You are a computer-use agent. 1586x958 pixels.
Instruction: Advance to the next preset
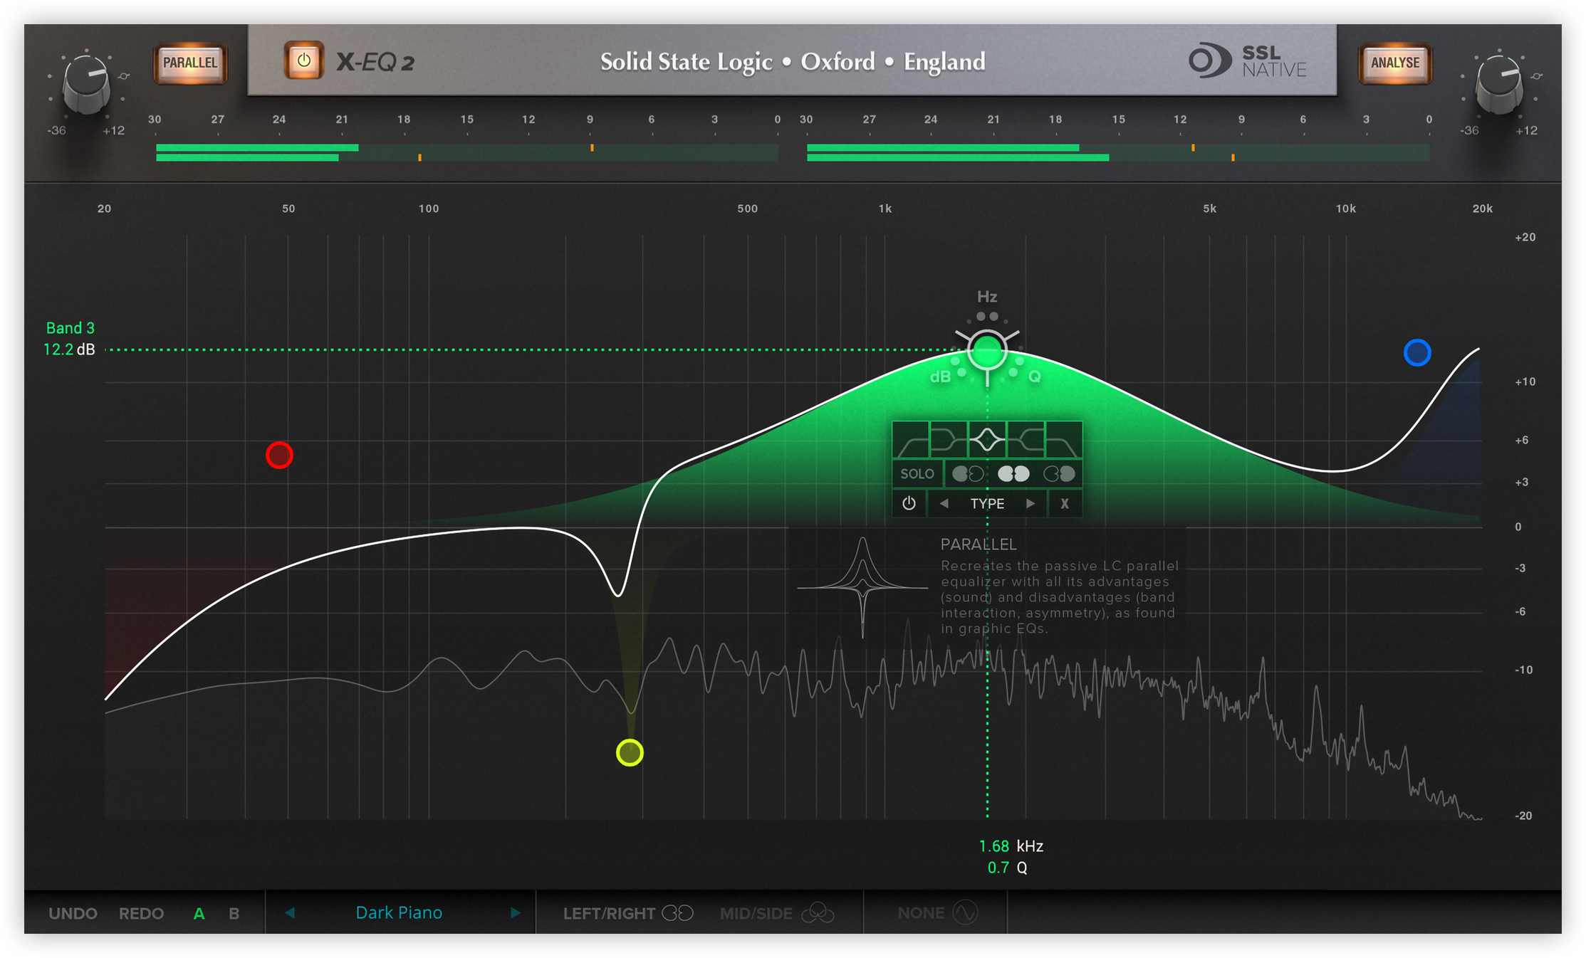(x=516, y=912)
